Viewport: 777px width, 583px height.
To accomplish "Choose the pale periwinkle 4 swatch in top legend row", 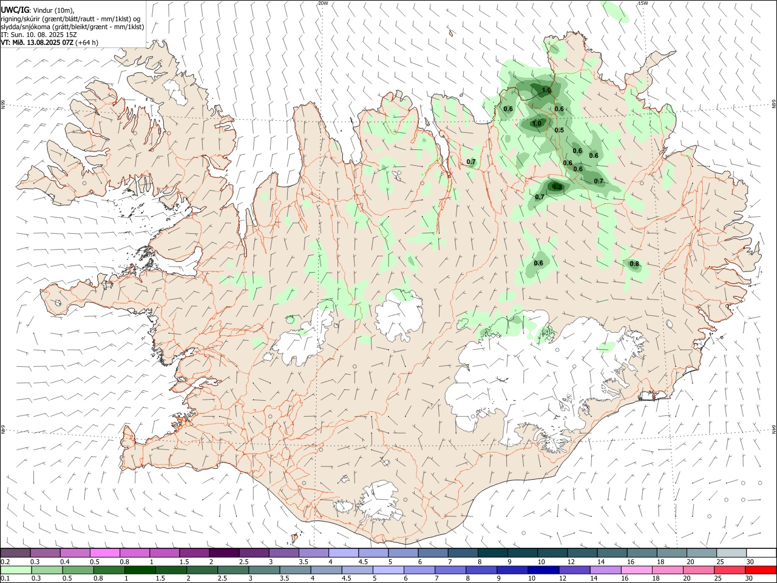I will [x=344, y=553].
